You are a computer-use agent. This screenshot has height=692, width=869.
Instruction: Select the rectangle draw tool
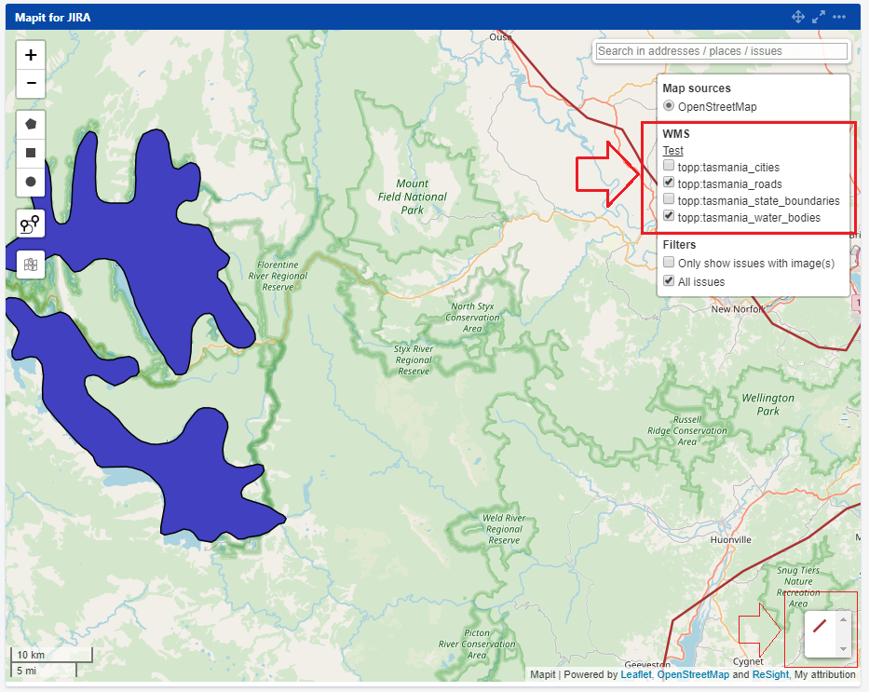click(x=31, y=153)
